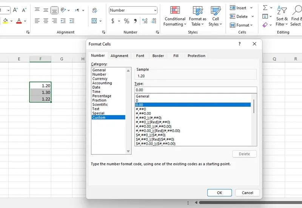Click fill color bucket icon

click(x=5, y=21)
